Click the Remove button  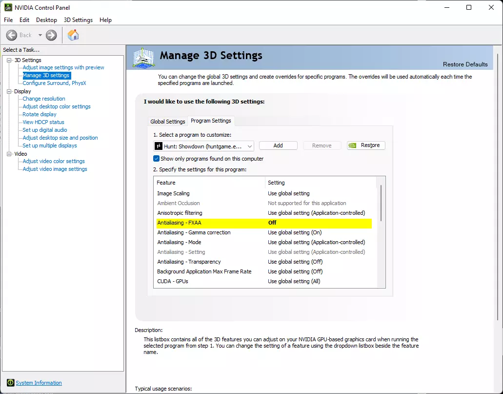pyautogui.click(x=322, y=145)
